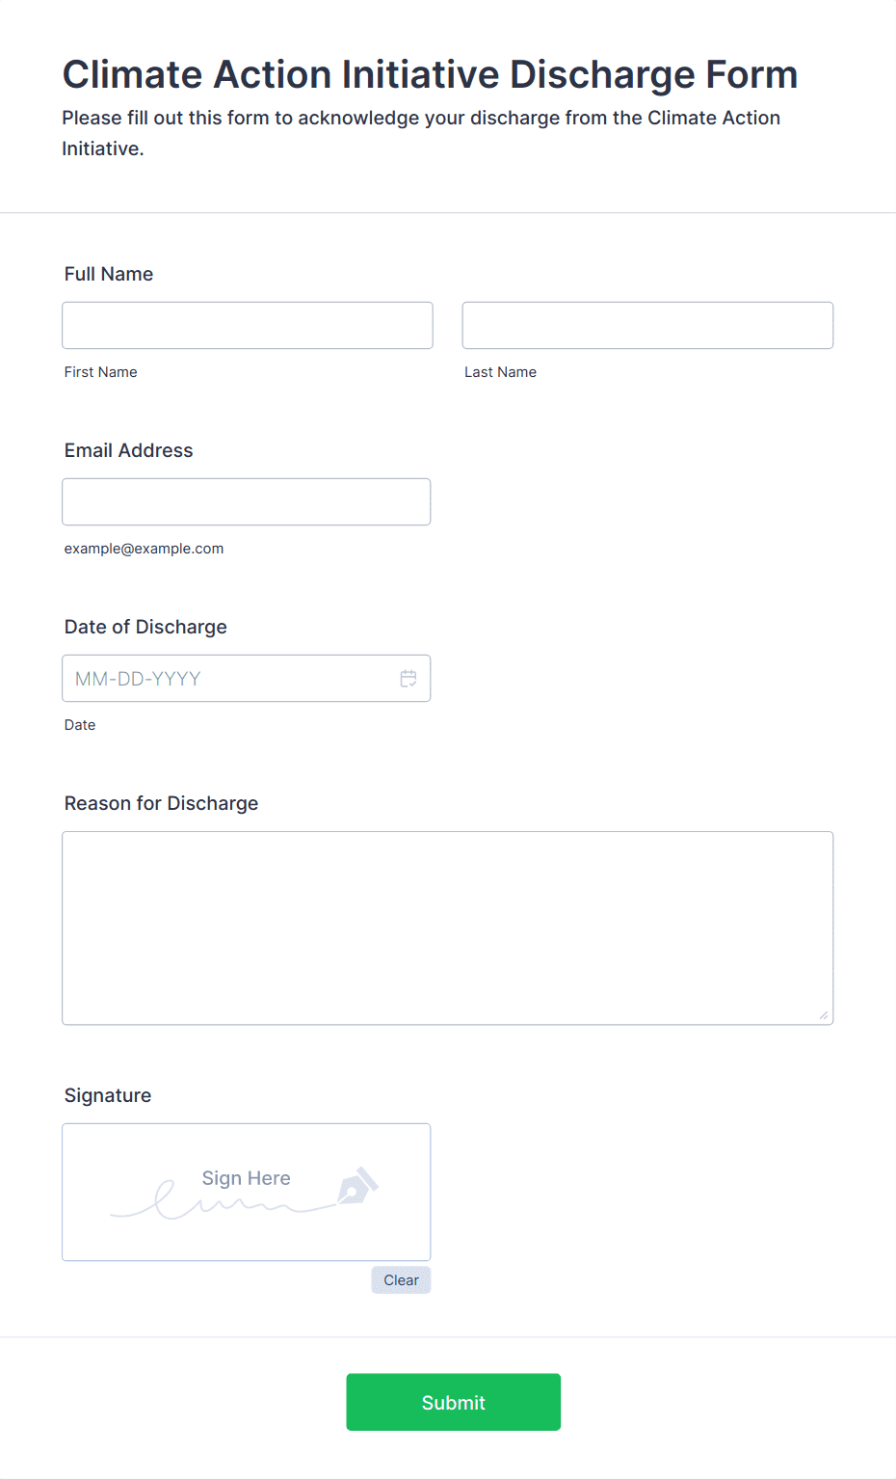Click the form title heading

pos(431,74)
